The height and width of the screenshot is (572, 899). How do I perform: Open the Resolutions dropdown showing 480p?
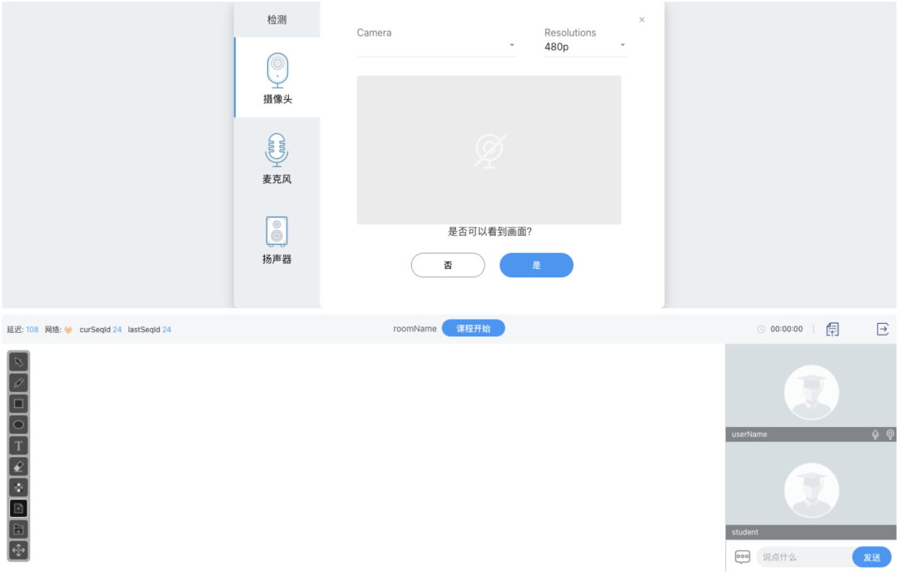[x=583, y=46]
